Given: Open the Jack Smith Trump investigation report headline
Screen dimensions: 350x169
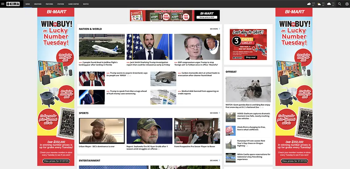Looking at the screenshot, I should pyautogui.click(x=148, y=63).
